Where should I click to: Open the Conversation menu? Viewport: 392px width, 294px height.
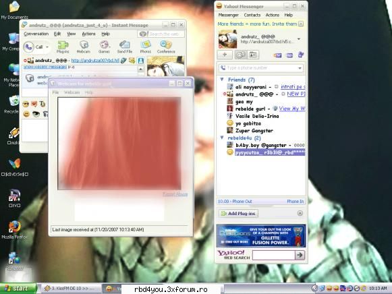pyautogui.click(x=36, y=34)
